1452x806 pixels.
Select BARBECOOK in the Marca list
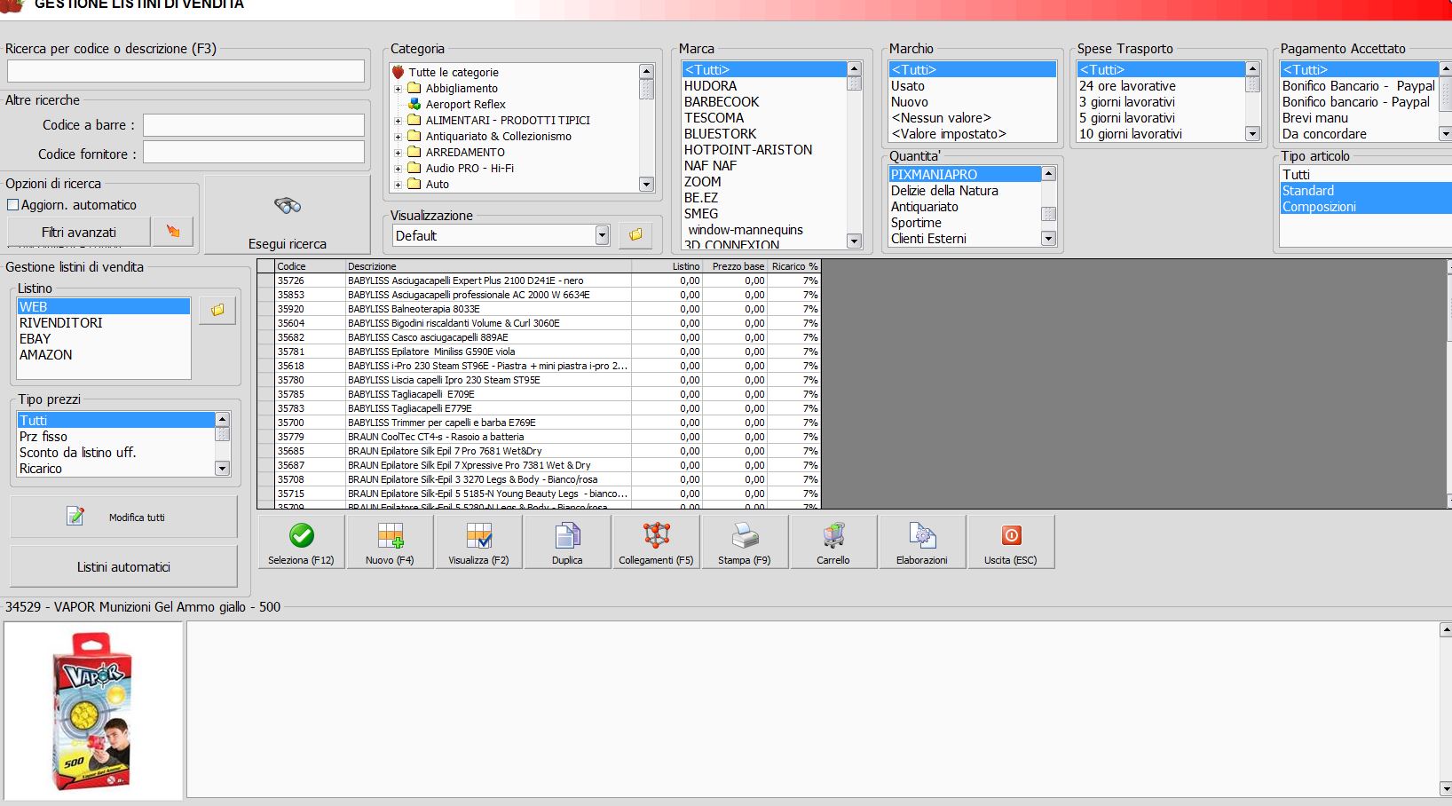pyautogui.click(x=764, y=102)
